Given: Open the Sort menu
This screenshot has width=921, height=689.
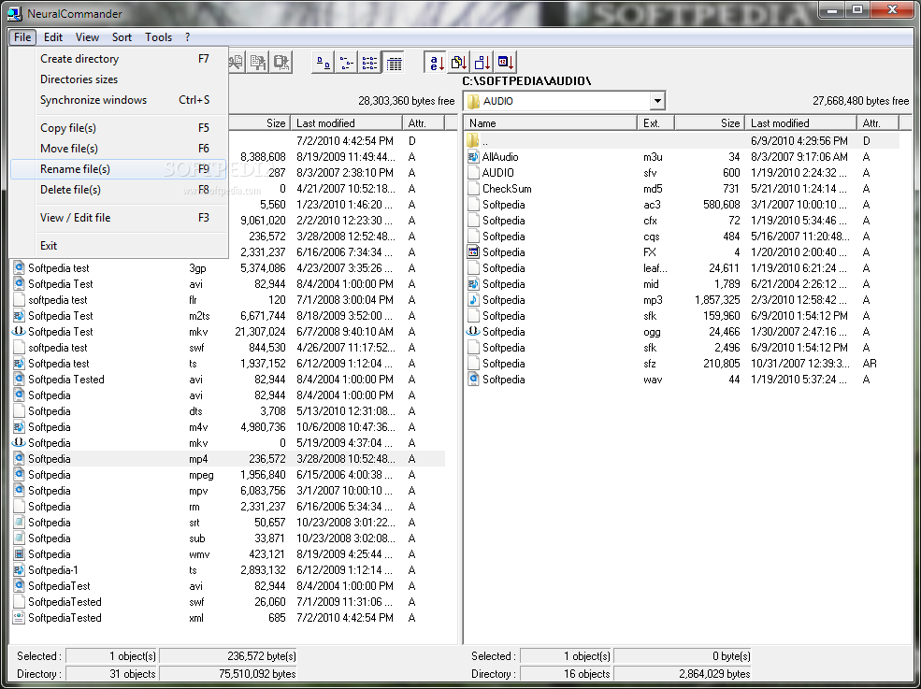Looking at the screenshot, I should point(122,37).
